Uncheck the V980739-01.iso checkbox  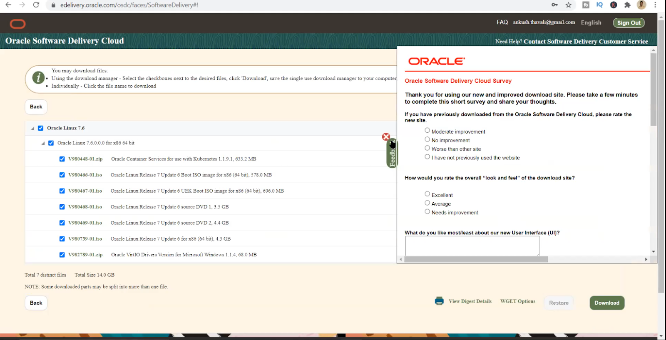pos(62,239)
